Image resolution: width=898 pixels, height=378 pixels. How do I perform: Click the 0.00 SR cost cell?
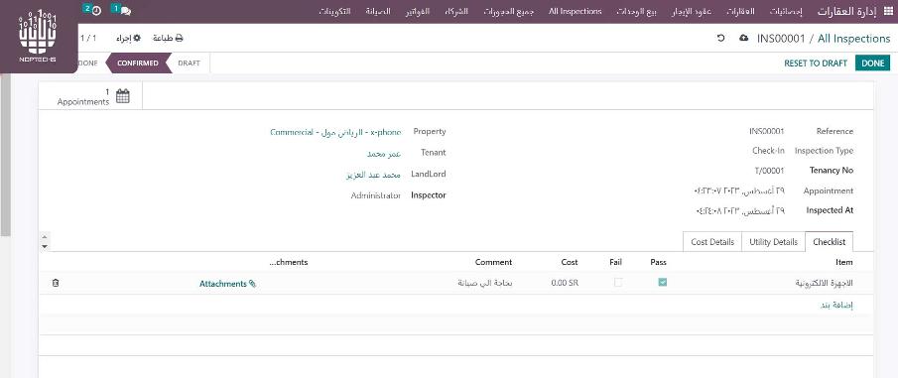[565, 283]
